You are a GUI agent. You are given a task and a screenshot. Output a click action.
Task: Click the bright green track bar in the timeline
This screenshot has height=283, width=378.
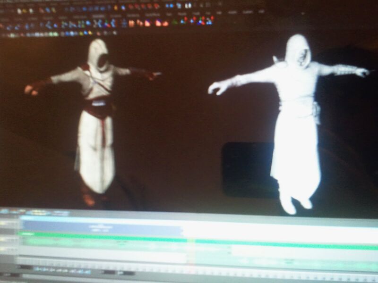(x=198, y=240)
